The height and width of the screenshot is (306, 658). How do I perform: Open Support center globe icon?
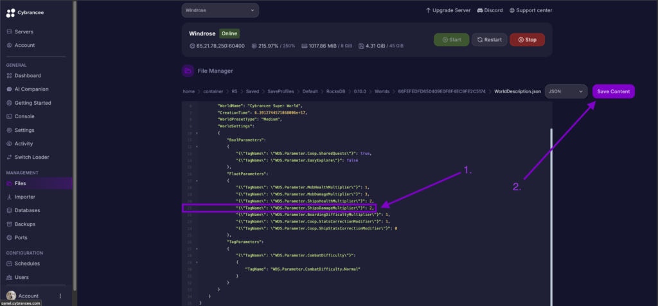(512, 10)
